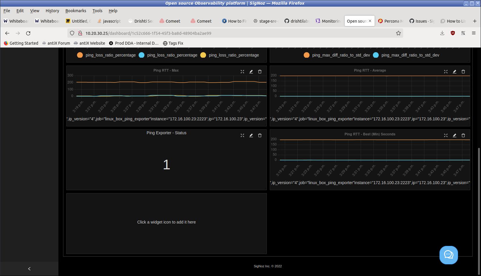Show the connection security info icon
The height and width of the screenshot is (276, 481).
[x=80, y=33]
